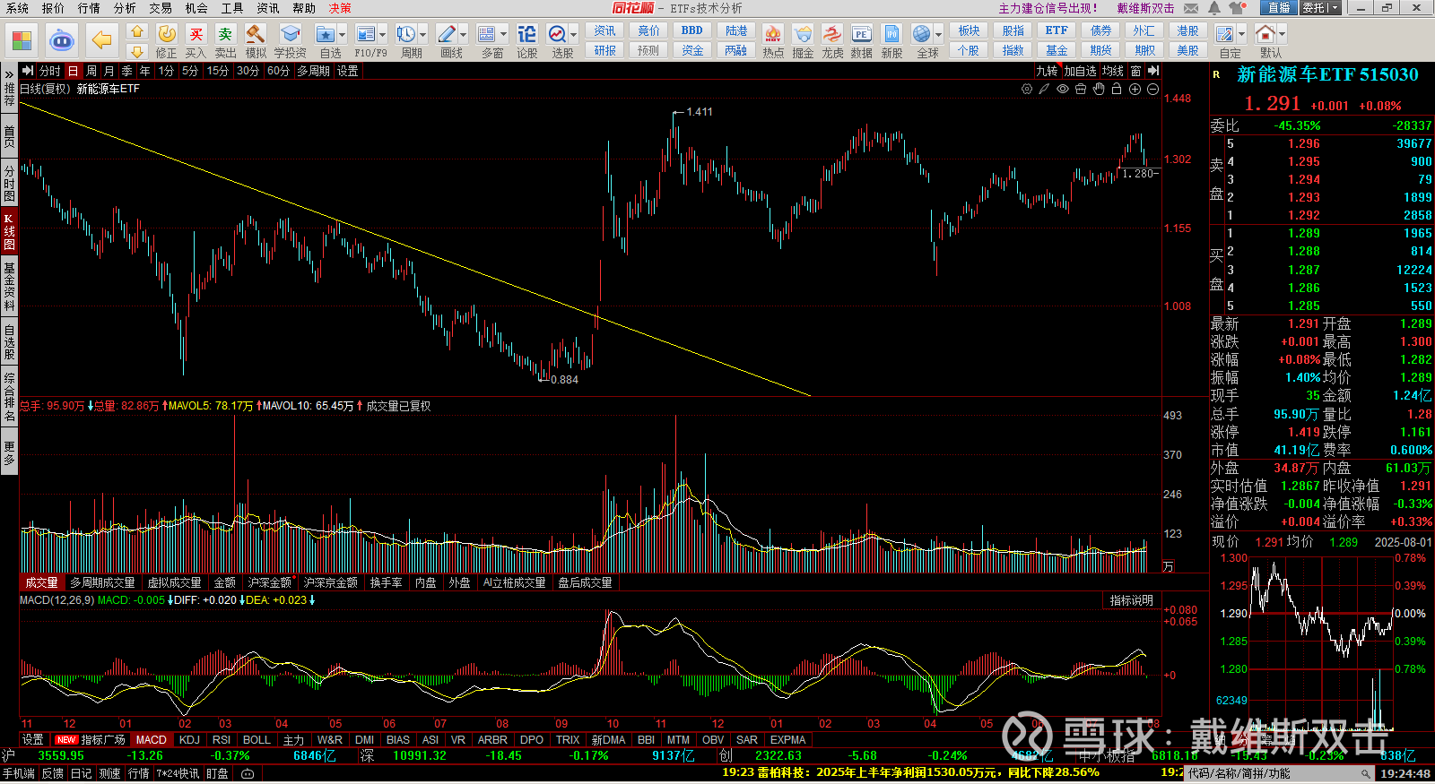Screen dimensions: 1435x784
Task: Expand the 全球 dropdown arrow
Action: [x=939, y=35]
